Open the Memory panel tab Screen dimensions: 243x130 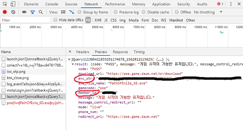pyautogui.click(x=139, y=4)
